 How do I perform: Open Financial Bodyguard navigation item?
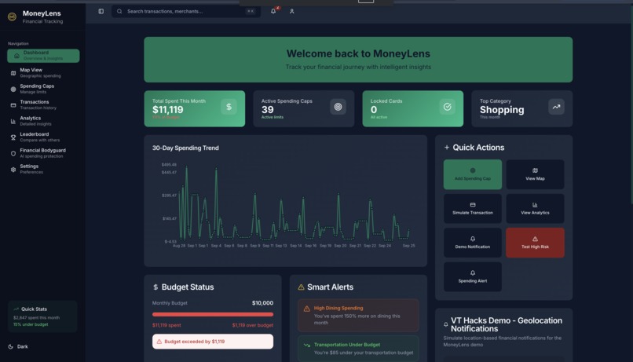43,153
